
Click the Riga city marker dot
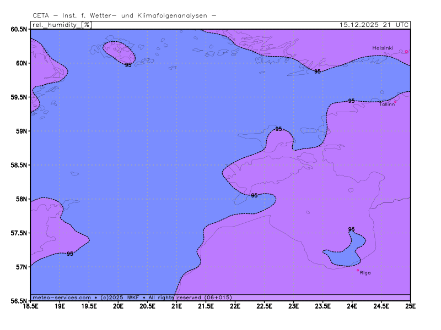click(x=358, y=270)
